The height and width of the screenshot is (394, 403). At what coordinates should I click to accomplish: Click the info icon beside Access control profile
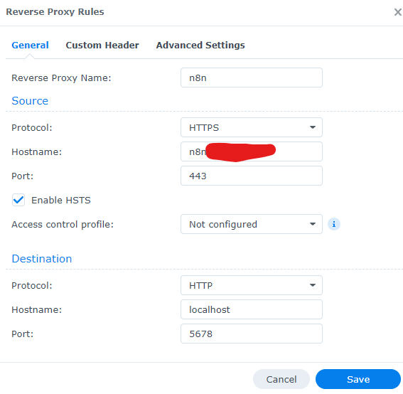click(334, 224)
